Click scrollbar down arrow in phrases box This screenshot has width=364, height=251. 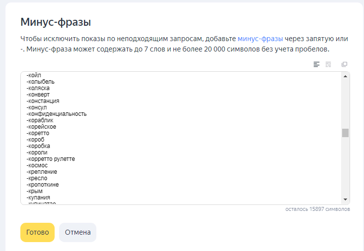345,200
